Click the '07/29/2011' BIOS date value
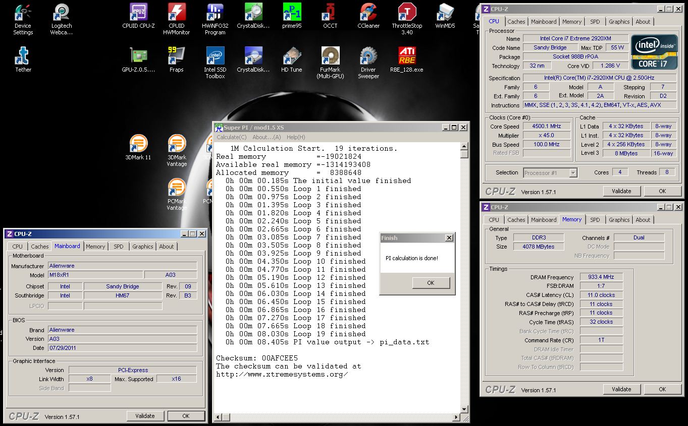This screenshot has width=688, height=426. pos(122,348)
